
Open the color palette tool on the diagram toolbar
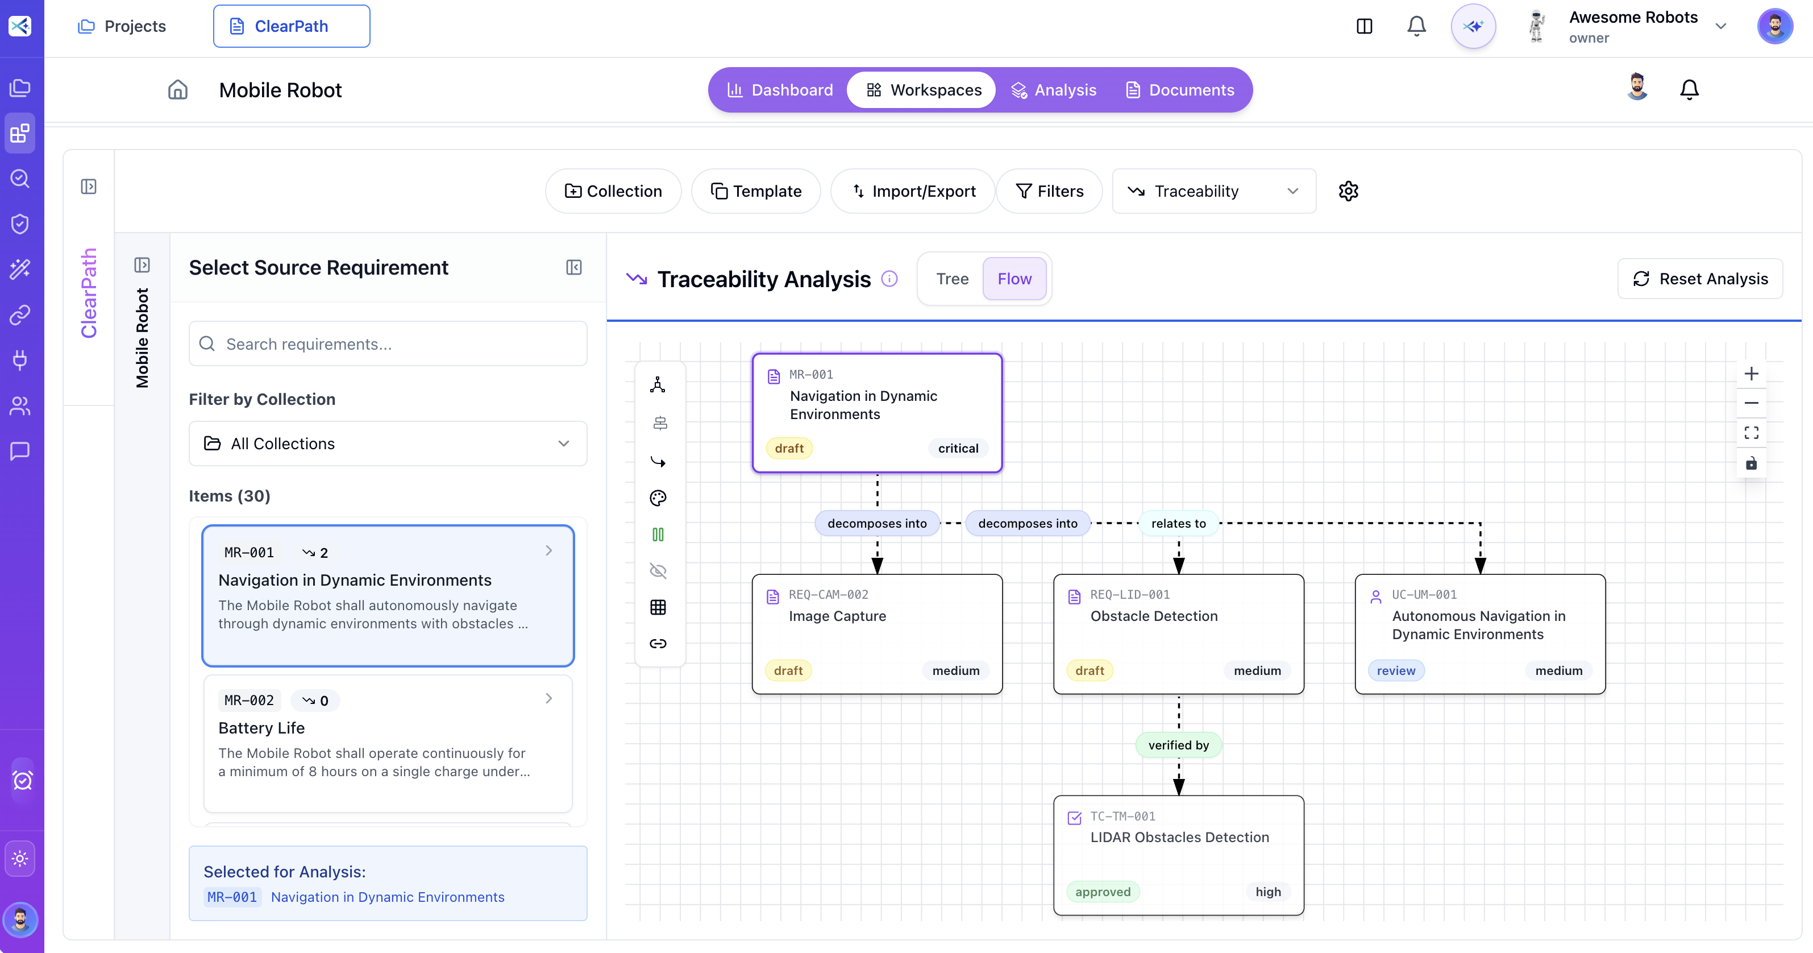(659, 498)
